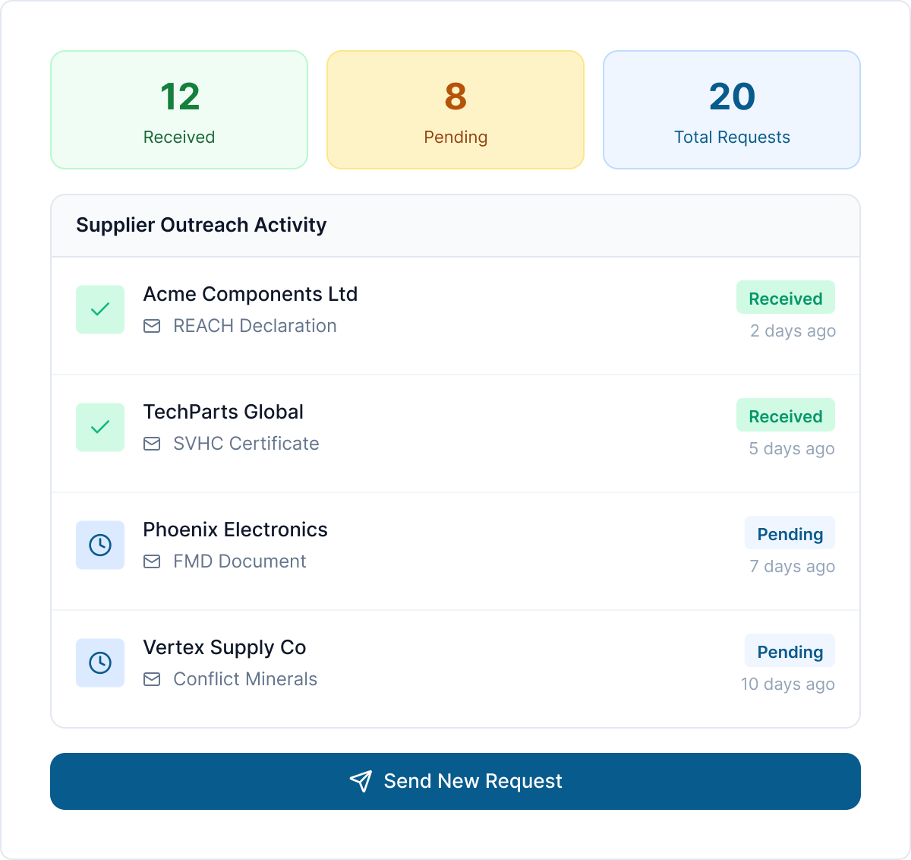Click the green checkmark icon beside Acme Components Ltd
Image resolution: width=911 pixels, height=860 pixels.
[99, 309]
